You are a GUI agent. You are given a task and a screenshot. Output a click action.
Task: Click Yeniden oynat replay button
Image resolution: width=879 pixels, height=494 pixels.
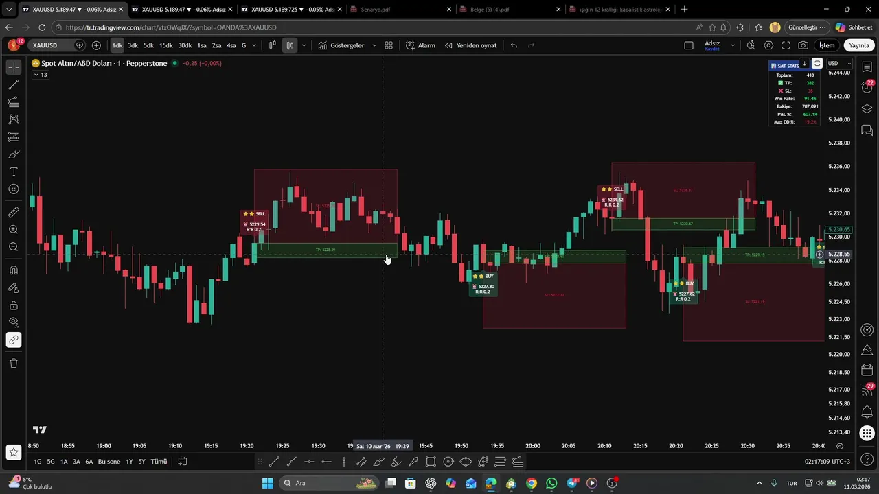470,45
